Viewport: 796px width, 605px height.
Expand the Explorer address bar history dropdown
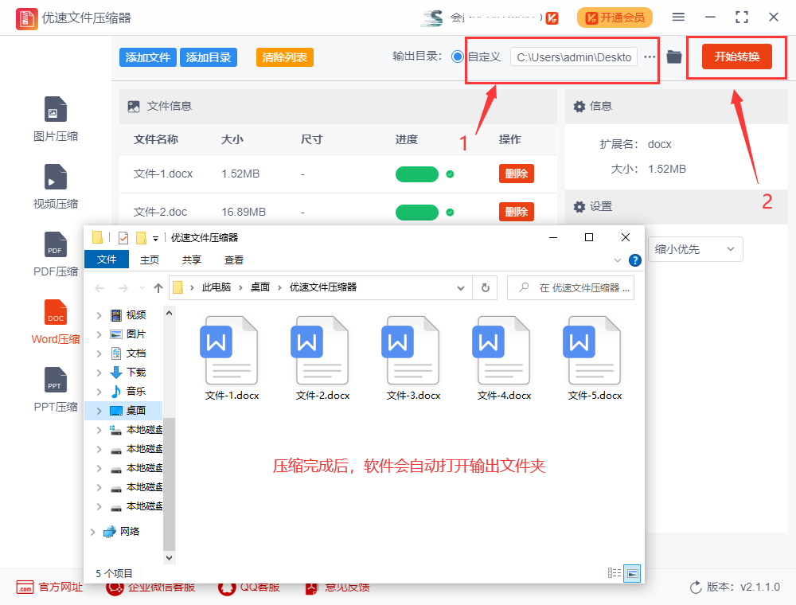tap(460, 288)
